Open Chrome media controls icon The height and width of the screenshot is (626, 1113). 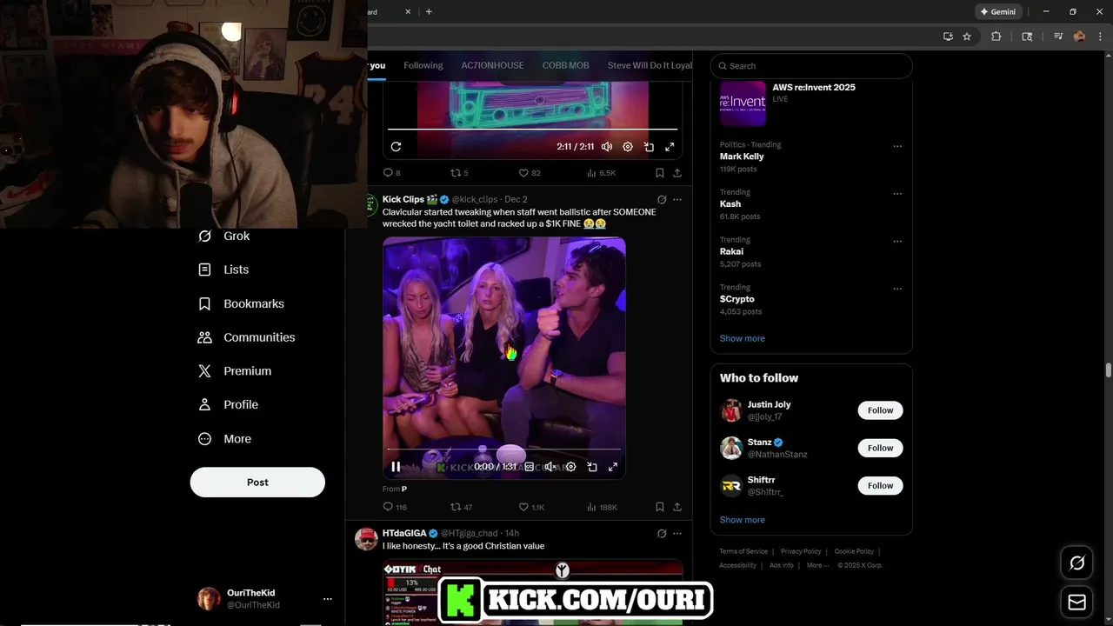tap(1058, 37)
